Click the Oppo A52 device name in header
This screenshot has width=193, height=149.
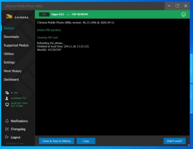(58, 14)
